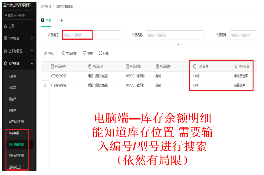Image resolution: width=264 pixels, height=175 pixels.
Task: Open the three-dot menu beside 全部 tab
Action: 54,20
